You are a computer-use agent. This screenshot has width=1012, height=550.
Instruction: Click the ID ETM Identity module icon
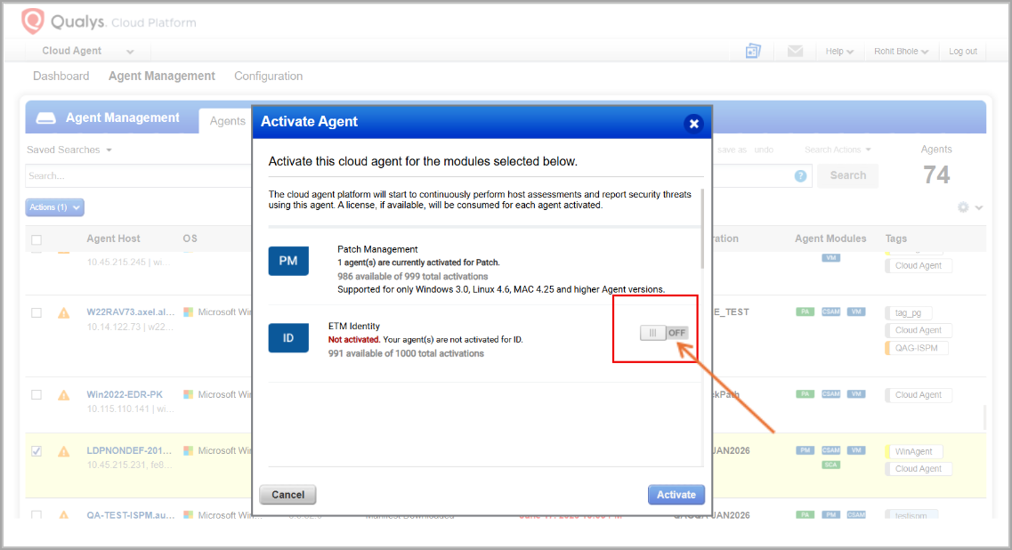[x=288, y=337]
